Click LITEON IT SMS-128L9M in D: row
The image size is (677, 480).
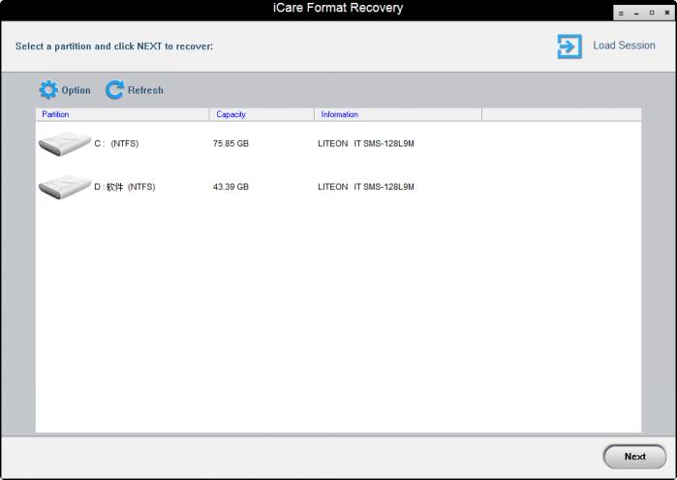[x=366, y=187]
